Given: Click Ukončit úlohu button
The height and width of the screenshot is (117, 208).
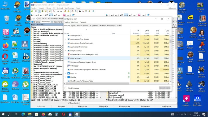Looking at the screenshot, I should 165,88.
